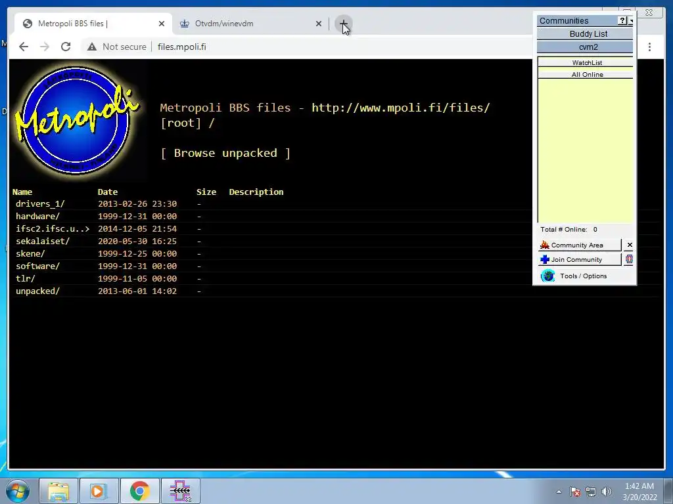
Task: View Not secure site information warning
Action: [116, 47]
